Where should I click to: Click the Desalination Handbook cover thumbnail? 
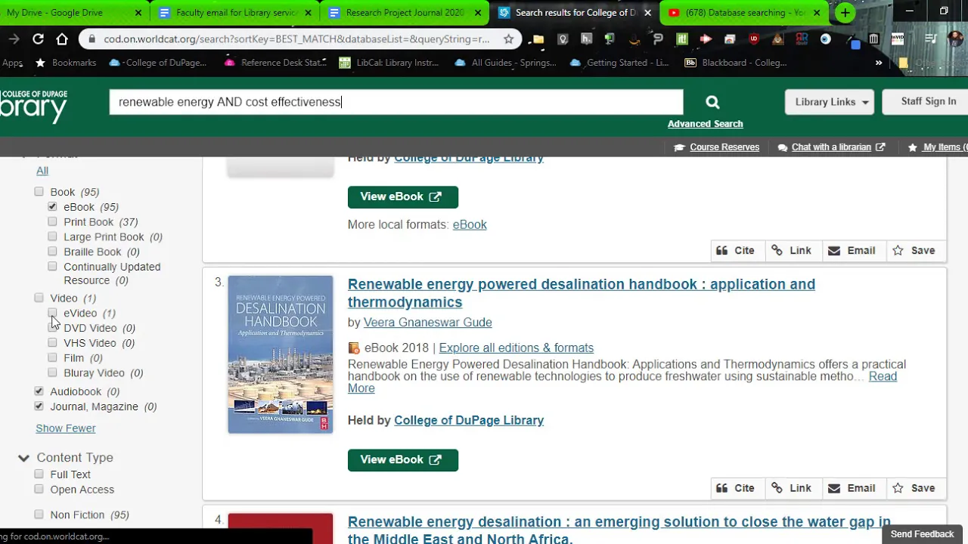pos(280,354)
